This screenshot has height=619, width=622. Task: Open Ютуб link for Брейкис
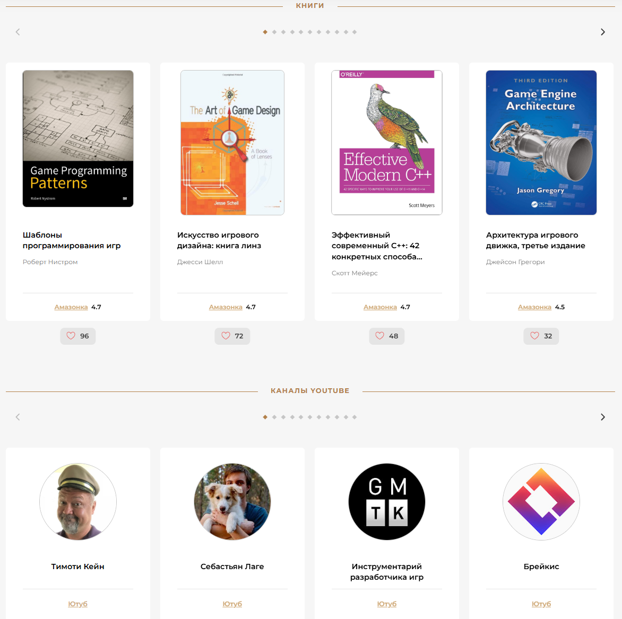point(541,604)
